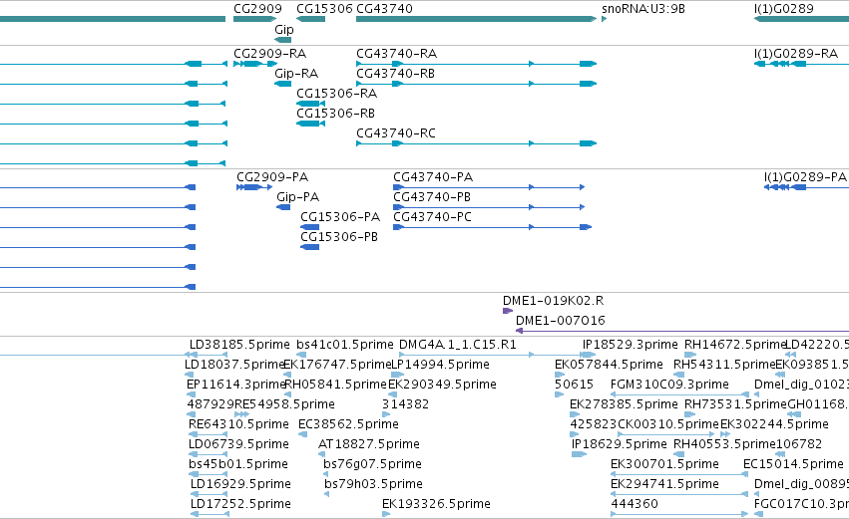The height and width of the screenshot is (519, 849).
Task: Select the DME1-019K02.R feature label
Action: (x=553, y=301)
